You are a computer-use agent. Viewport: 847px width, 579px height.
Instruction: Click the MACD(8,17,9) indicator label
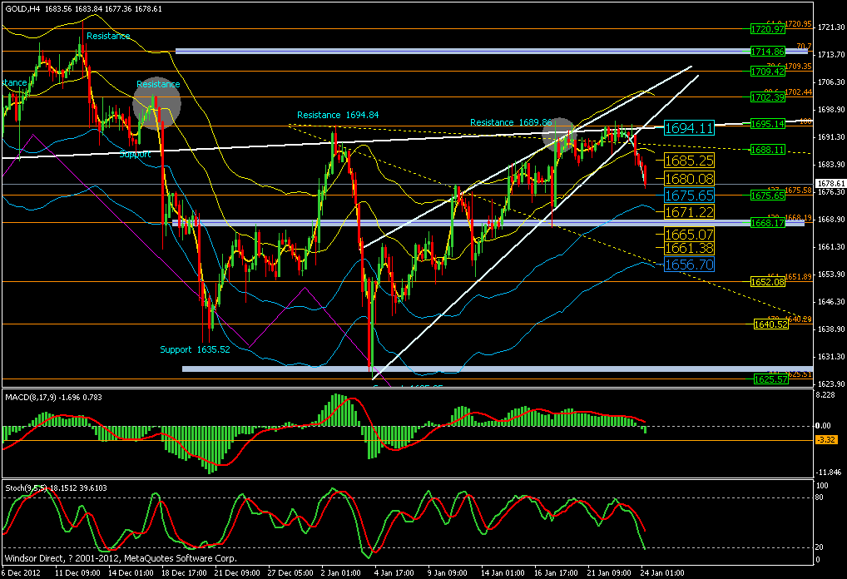tap(53, 397)
